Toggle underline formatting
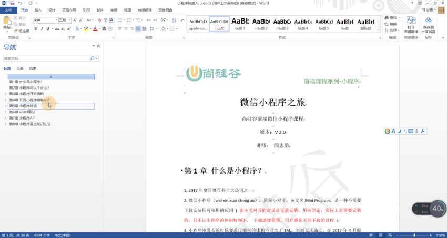The image size is (447, 238). click(48, 29)
